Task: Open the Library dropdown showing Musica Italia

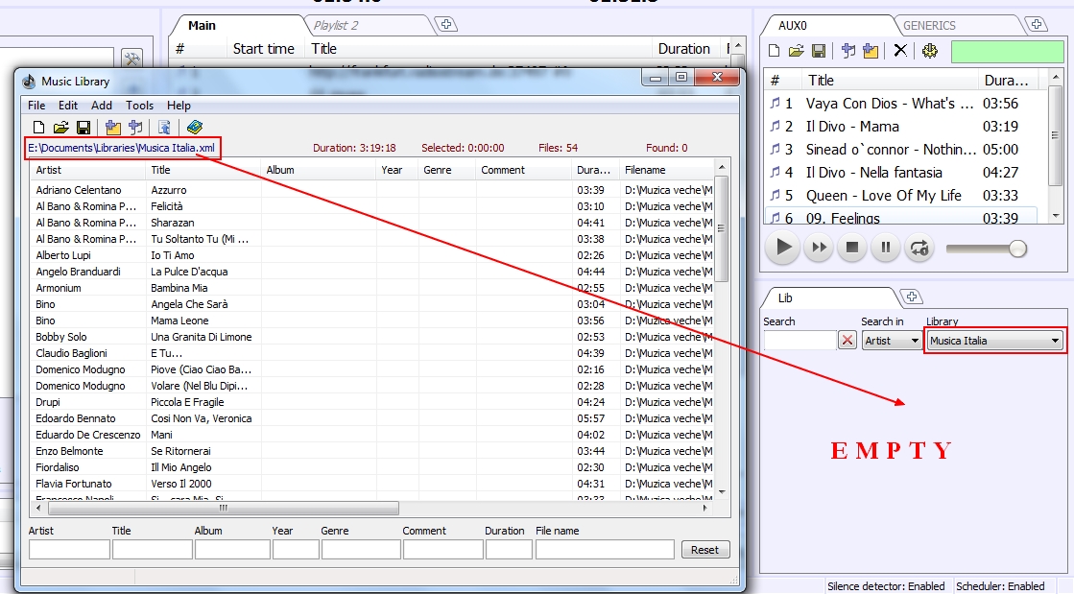Action: click(x=994, y=341)
